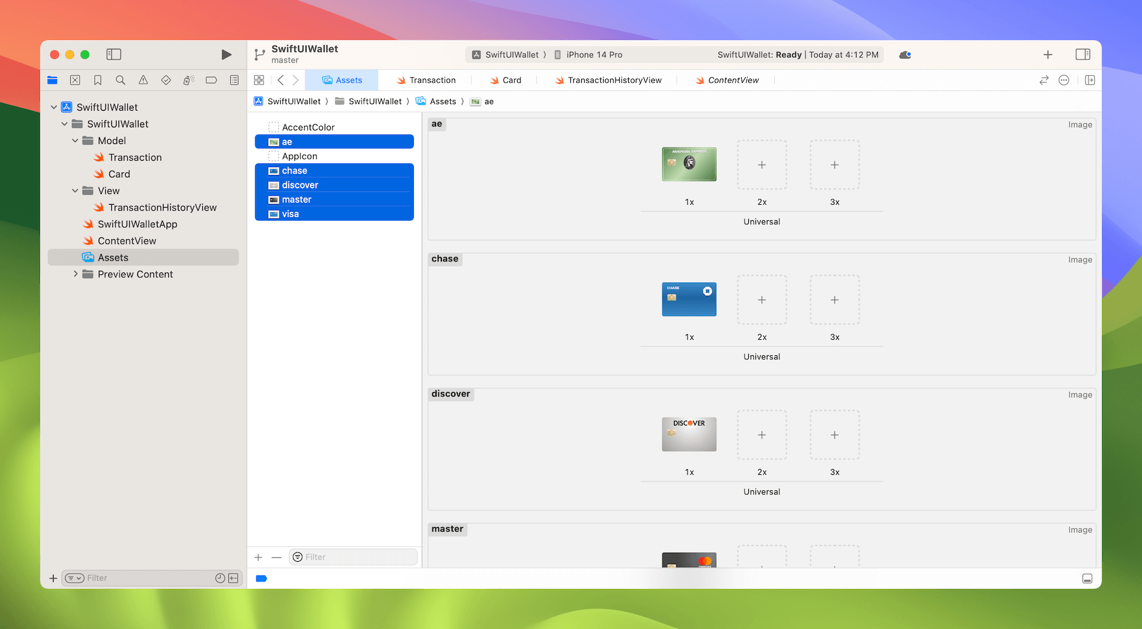Screen dimensions: 1142x629
Task: Collapse the Model folder
Action: coord(76,140)
